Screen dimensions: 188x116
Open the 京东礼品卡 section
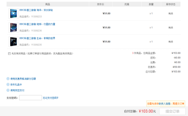(x=16, y=85)
